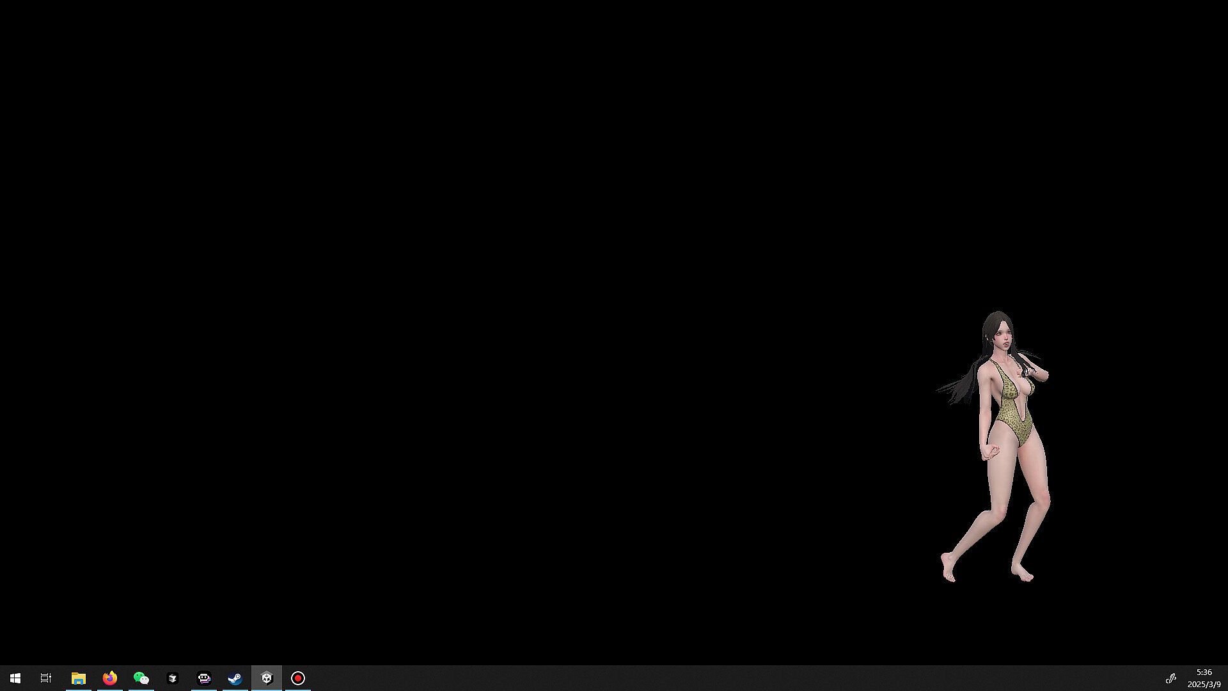Click the empty taskbar middle area

pos(704,678)
